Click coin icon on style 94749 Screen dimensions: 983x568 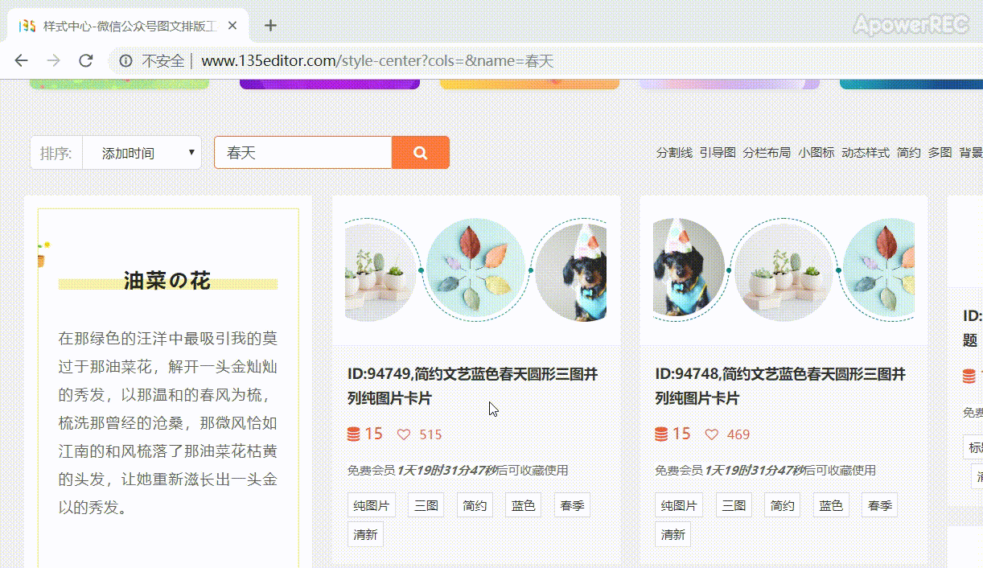coord(354,434)
